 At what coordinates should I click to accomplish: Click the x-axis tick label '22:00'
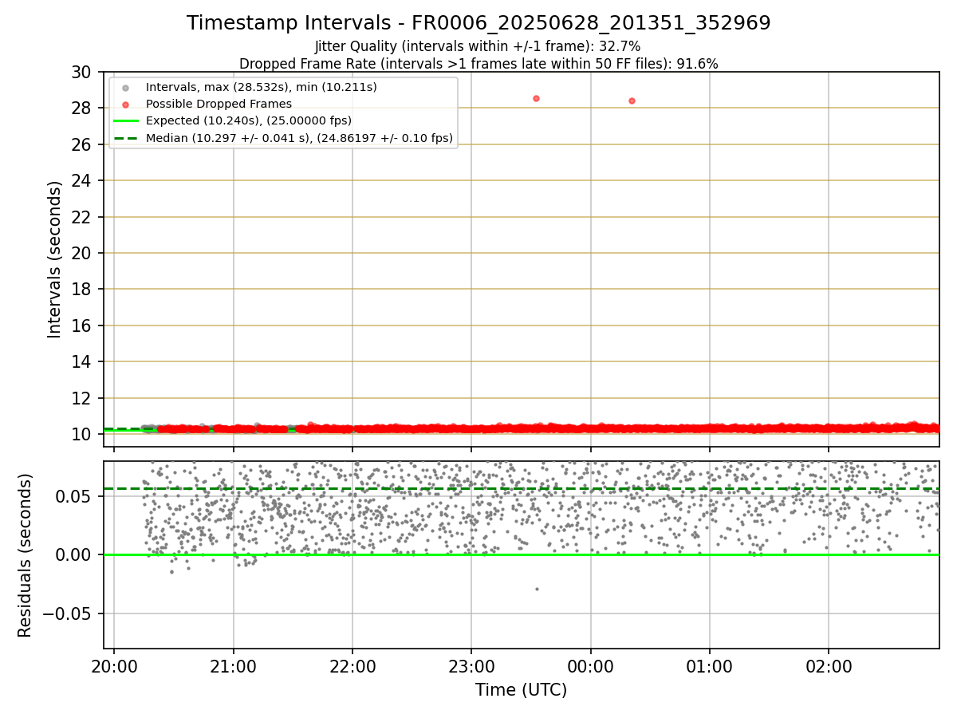pos(352,665)
